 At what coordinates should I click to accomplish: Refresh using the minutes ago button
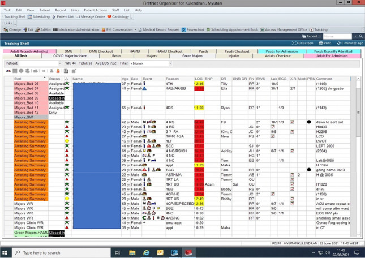point(350,43)
